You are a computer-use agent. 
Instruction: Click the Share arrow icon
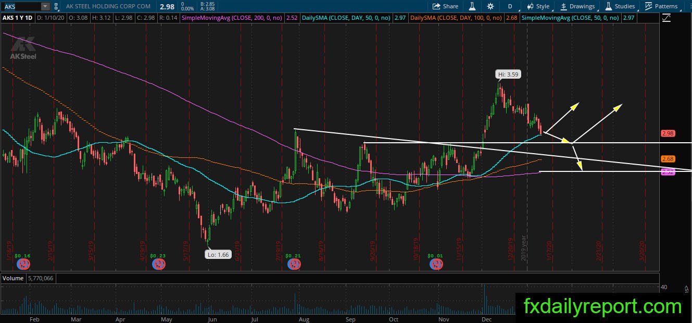[437, 6]
